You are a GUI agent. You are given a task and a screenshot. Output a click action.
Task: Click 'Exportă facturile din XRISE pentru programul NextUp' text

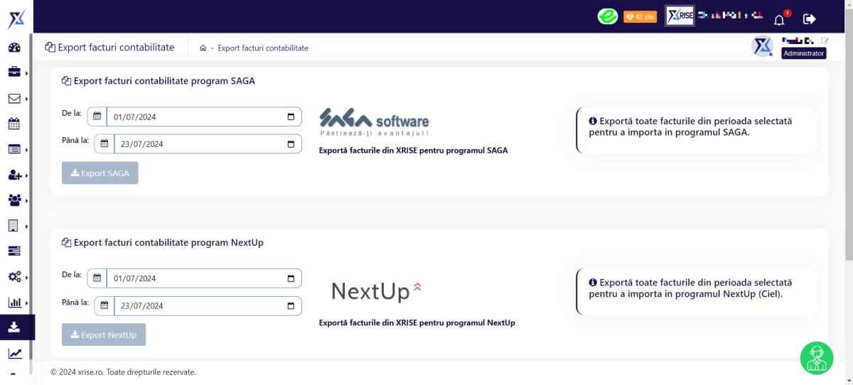click(x=417, y=322)
